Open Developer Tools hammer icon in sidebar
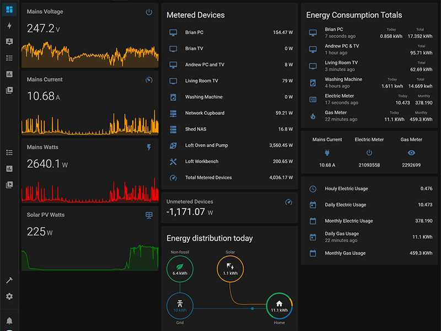Screen dimensions: 441x331 pos(9,280)
